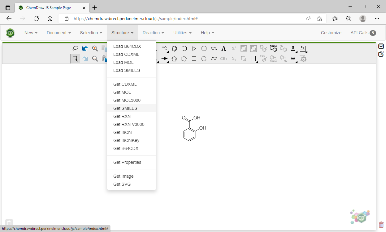Click the browser Refresh button
Screen dimensions: 386x232
[x=36, y=19]
